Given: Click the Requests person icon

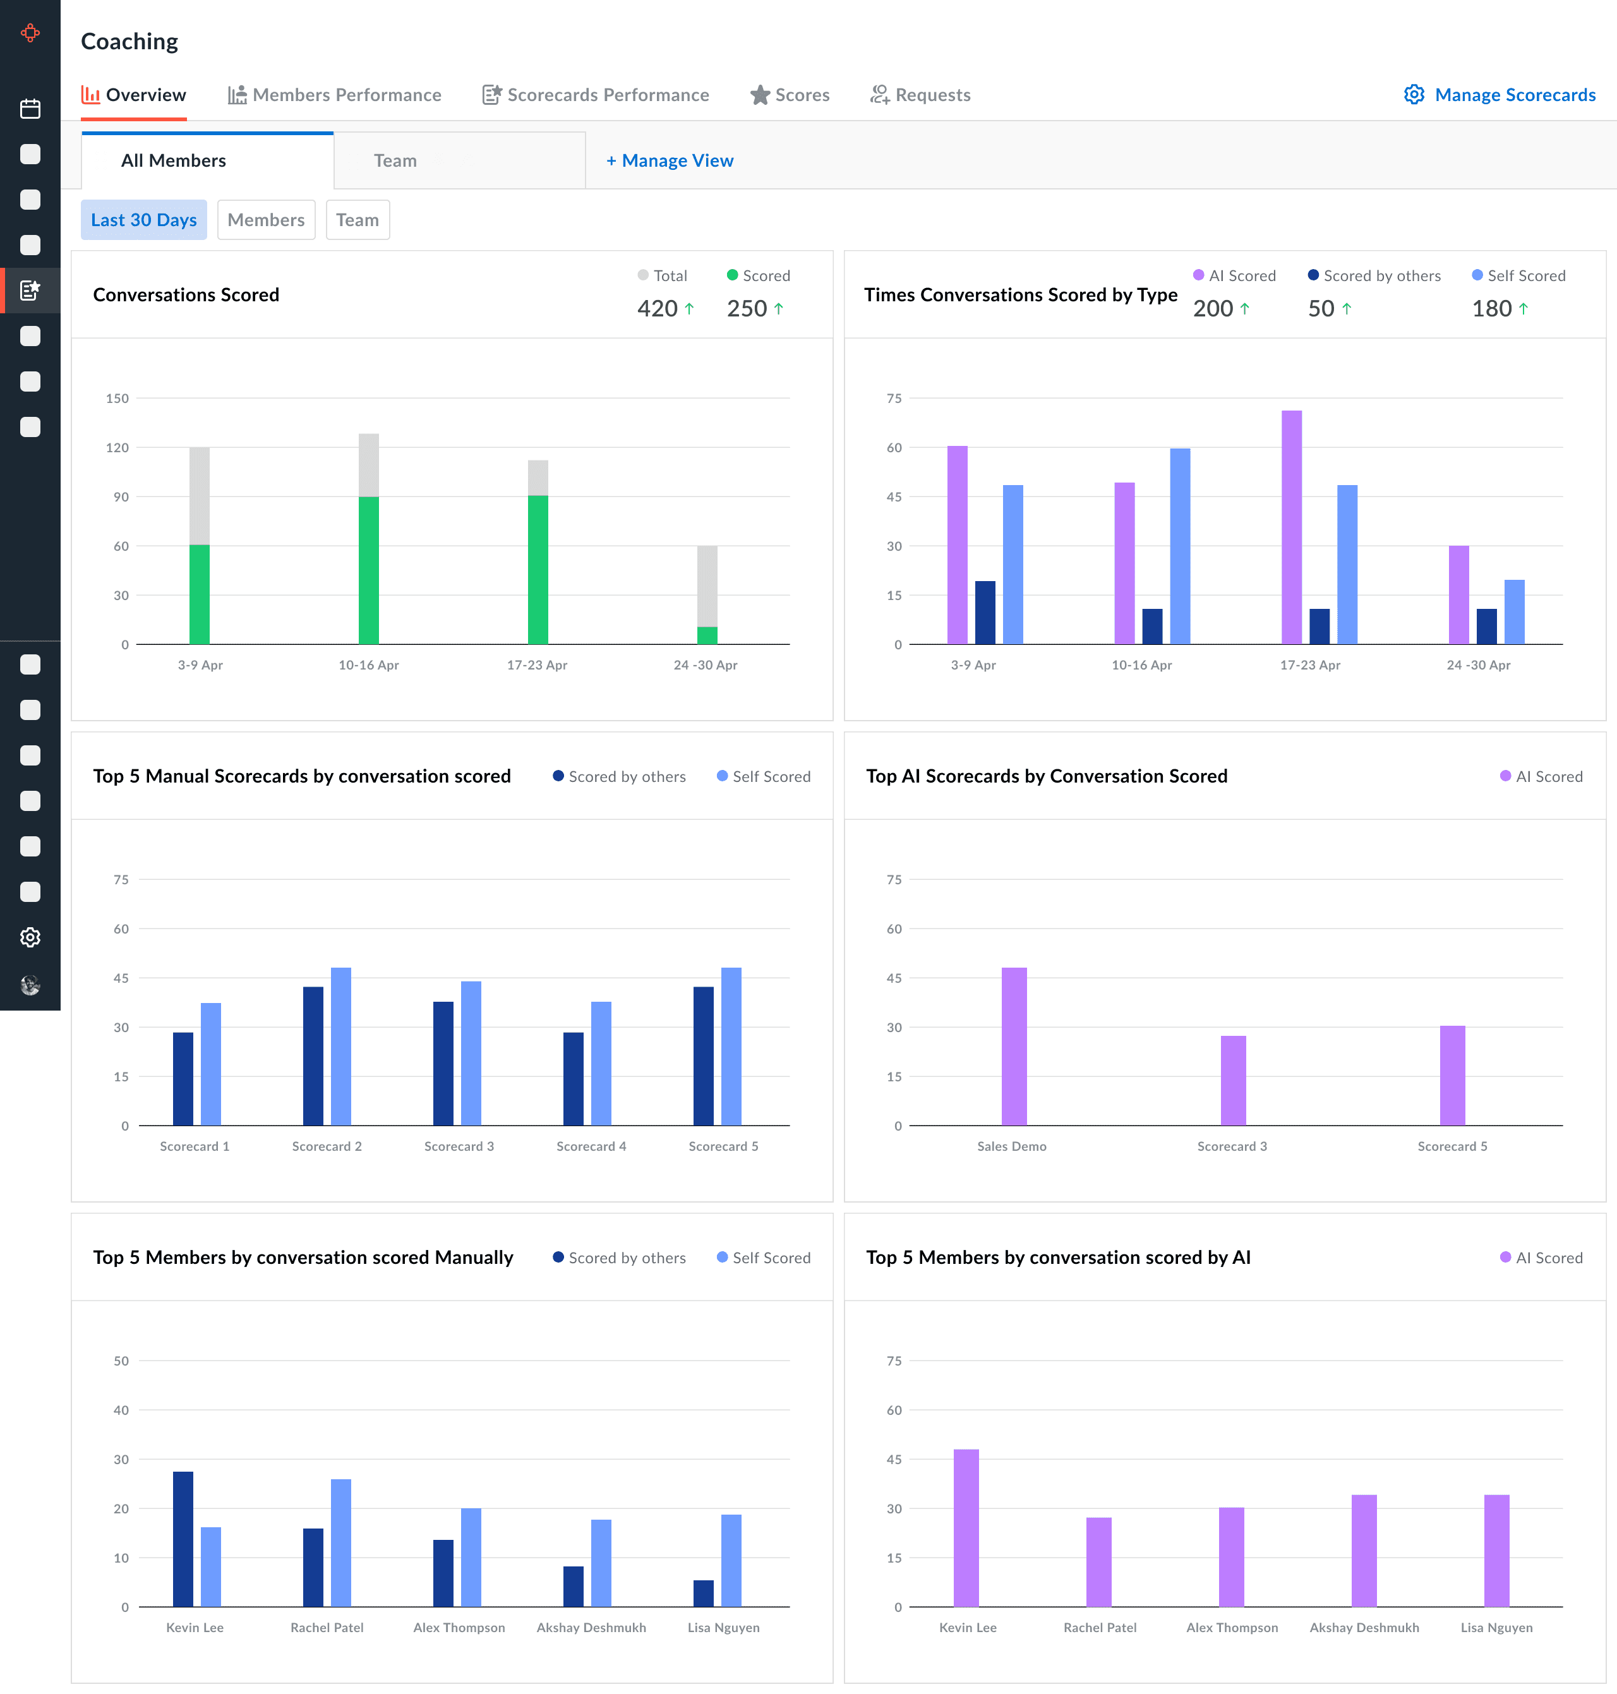Looking at the screenshot, I should [879, 95].
